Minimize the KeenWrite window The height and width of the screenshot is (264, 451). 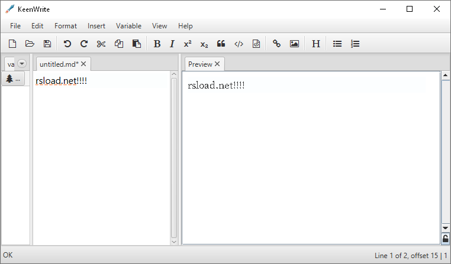[383, 9]
